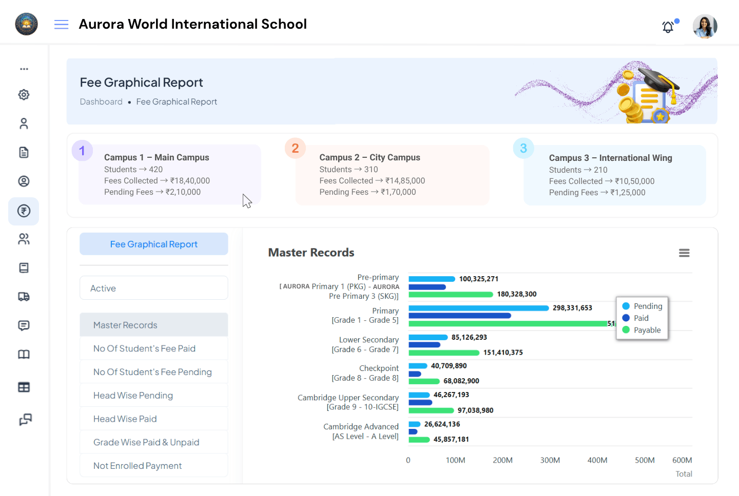The width and height of the screenshot is (739, 496).
Task: Open the settings gear icon in the sidebar
Action: [x=24, y=94]
